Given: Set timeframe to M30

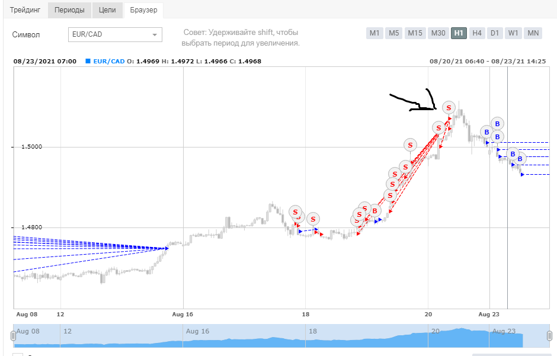Looking at the screenshot, I should coord(438,33).
